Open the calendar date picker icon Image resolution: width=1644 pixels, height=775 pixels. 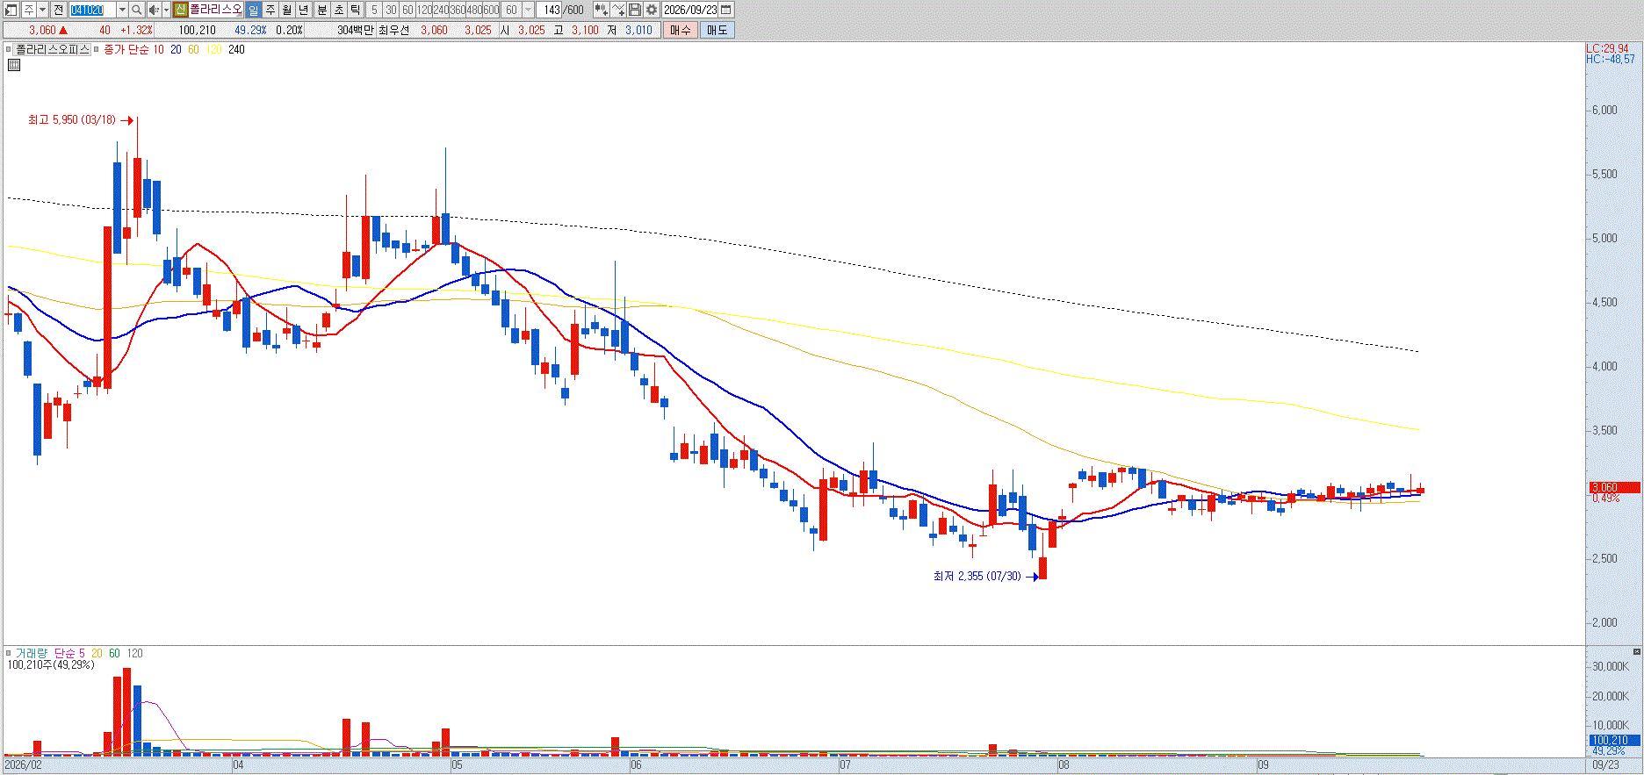coord(726,10)
